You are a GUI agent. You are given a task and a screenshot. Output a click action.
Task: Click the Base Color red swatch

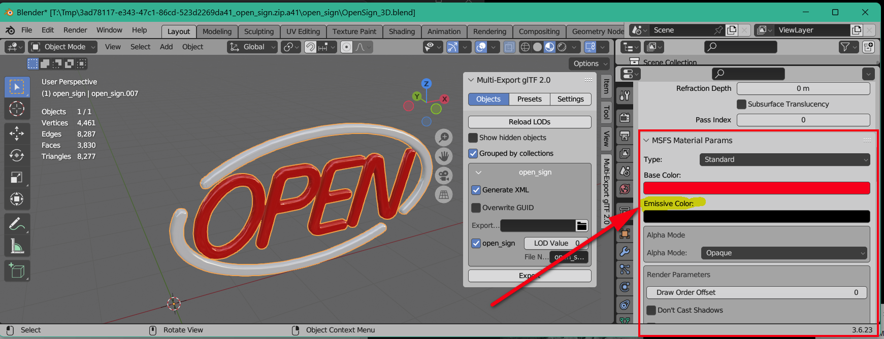pyautogui.click(x=757, y=188)
